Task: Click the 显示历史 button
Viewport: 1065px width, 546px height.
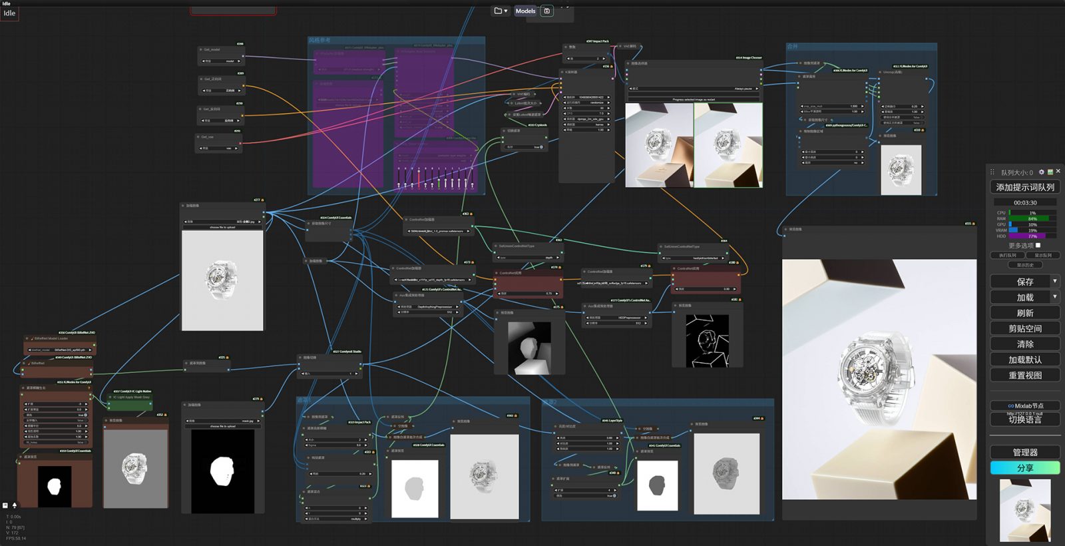Action: tap(1025, 264)
